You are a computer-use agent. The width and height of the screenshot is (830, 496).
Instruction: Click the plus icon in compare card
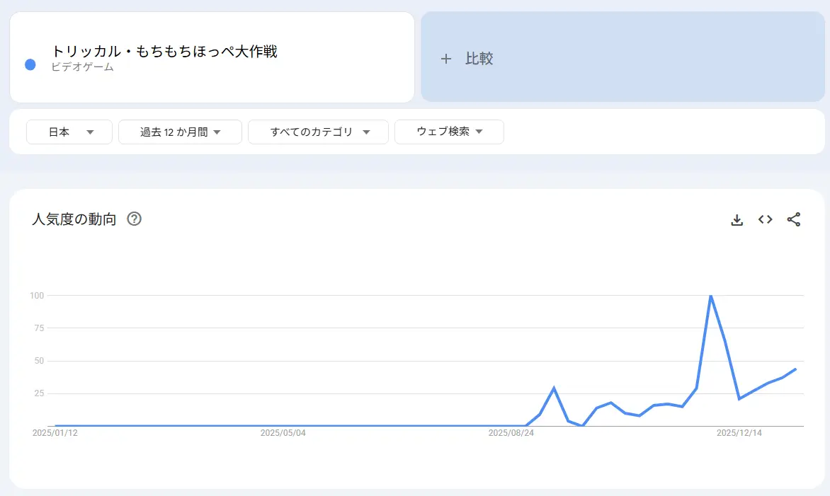[445, 59]
